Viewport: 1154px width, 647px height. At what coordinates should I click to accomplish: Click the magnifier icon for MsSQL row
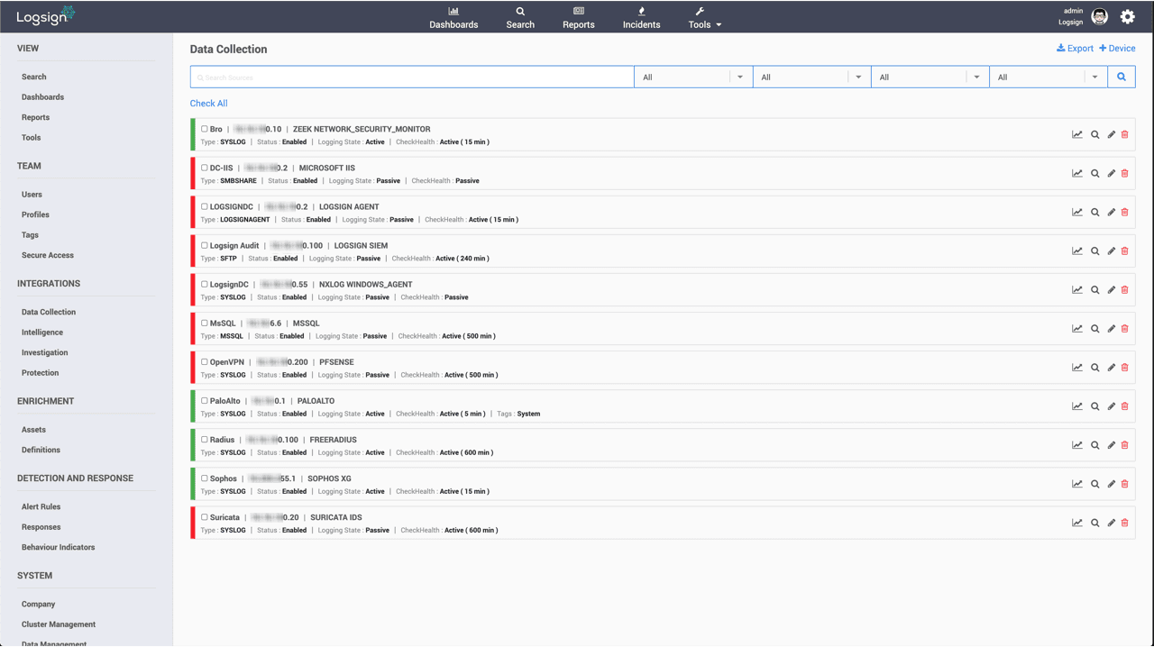1094,329
